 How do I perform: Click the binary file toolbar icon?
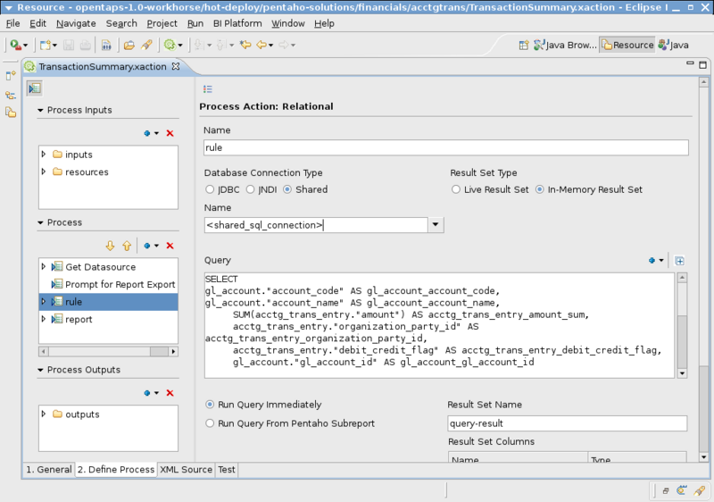tap(106, 45)
